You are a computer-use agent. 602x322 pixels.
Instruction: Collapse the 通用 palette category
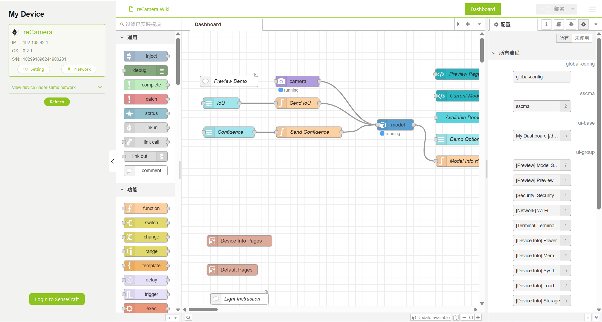pos(122,37)
